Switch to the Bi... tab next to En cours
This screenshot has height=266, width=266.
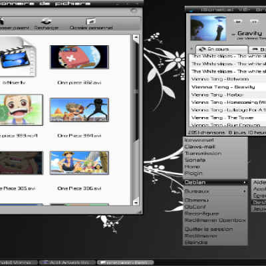[x=257, y=49]
